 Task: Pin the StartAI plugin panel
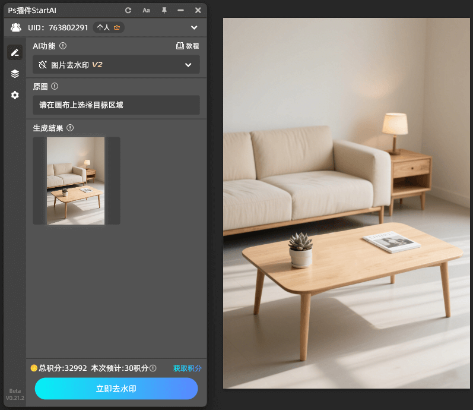(164, 11)
